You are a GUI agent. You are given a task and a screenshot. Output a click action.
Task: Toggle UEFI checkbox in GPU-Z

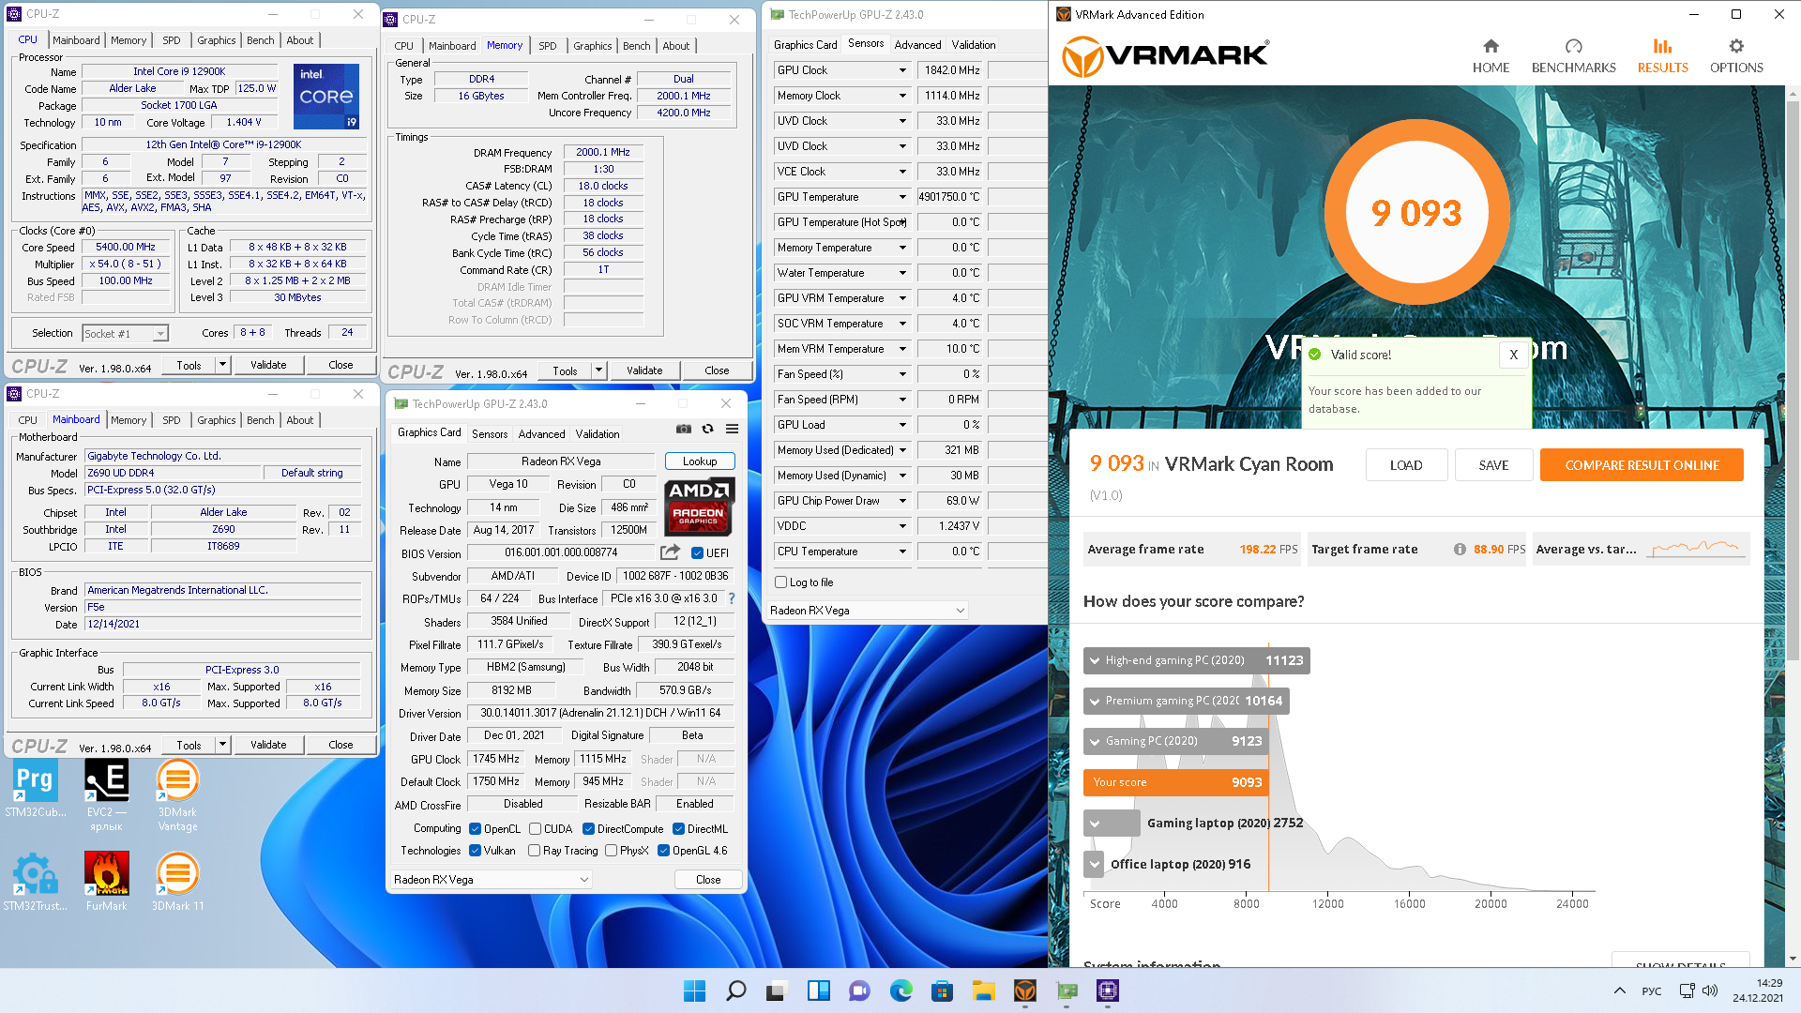point(697,552)
